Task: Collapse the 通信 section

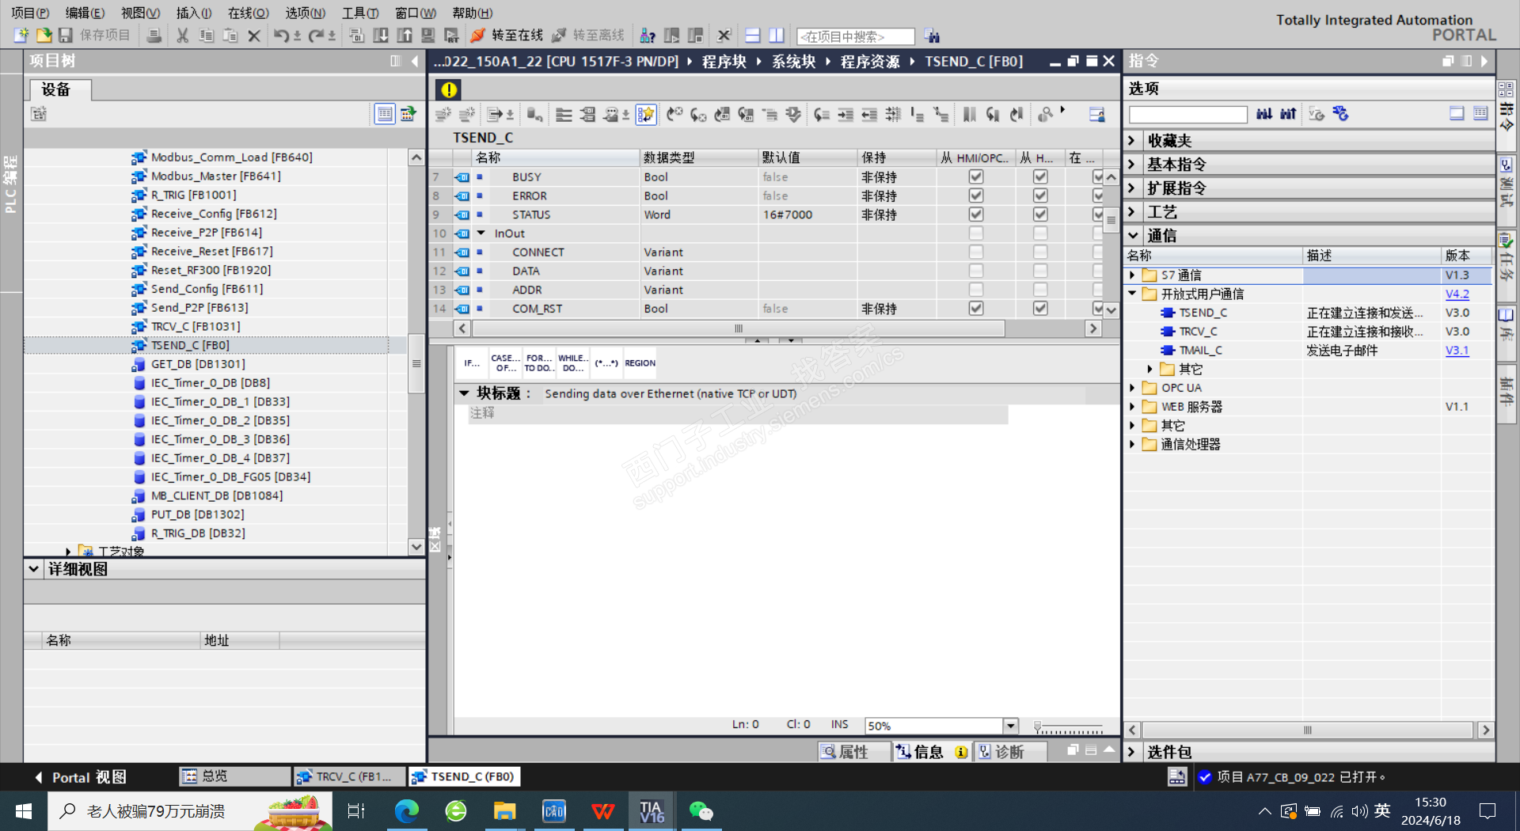Action: [1132, 236]
